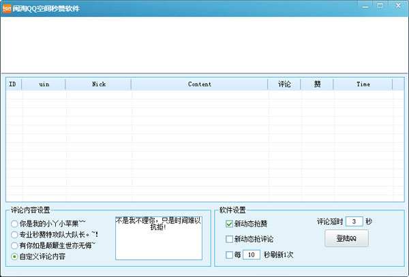Click the Content column header

[x=200, y=84]
